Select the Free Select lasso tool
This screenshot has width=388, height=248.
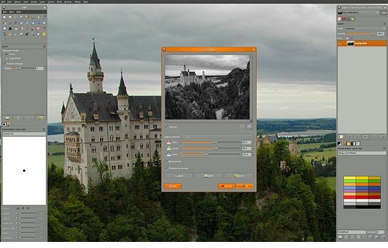coord(16,17)
